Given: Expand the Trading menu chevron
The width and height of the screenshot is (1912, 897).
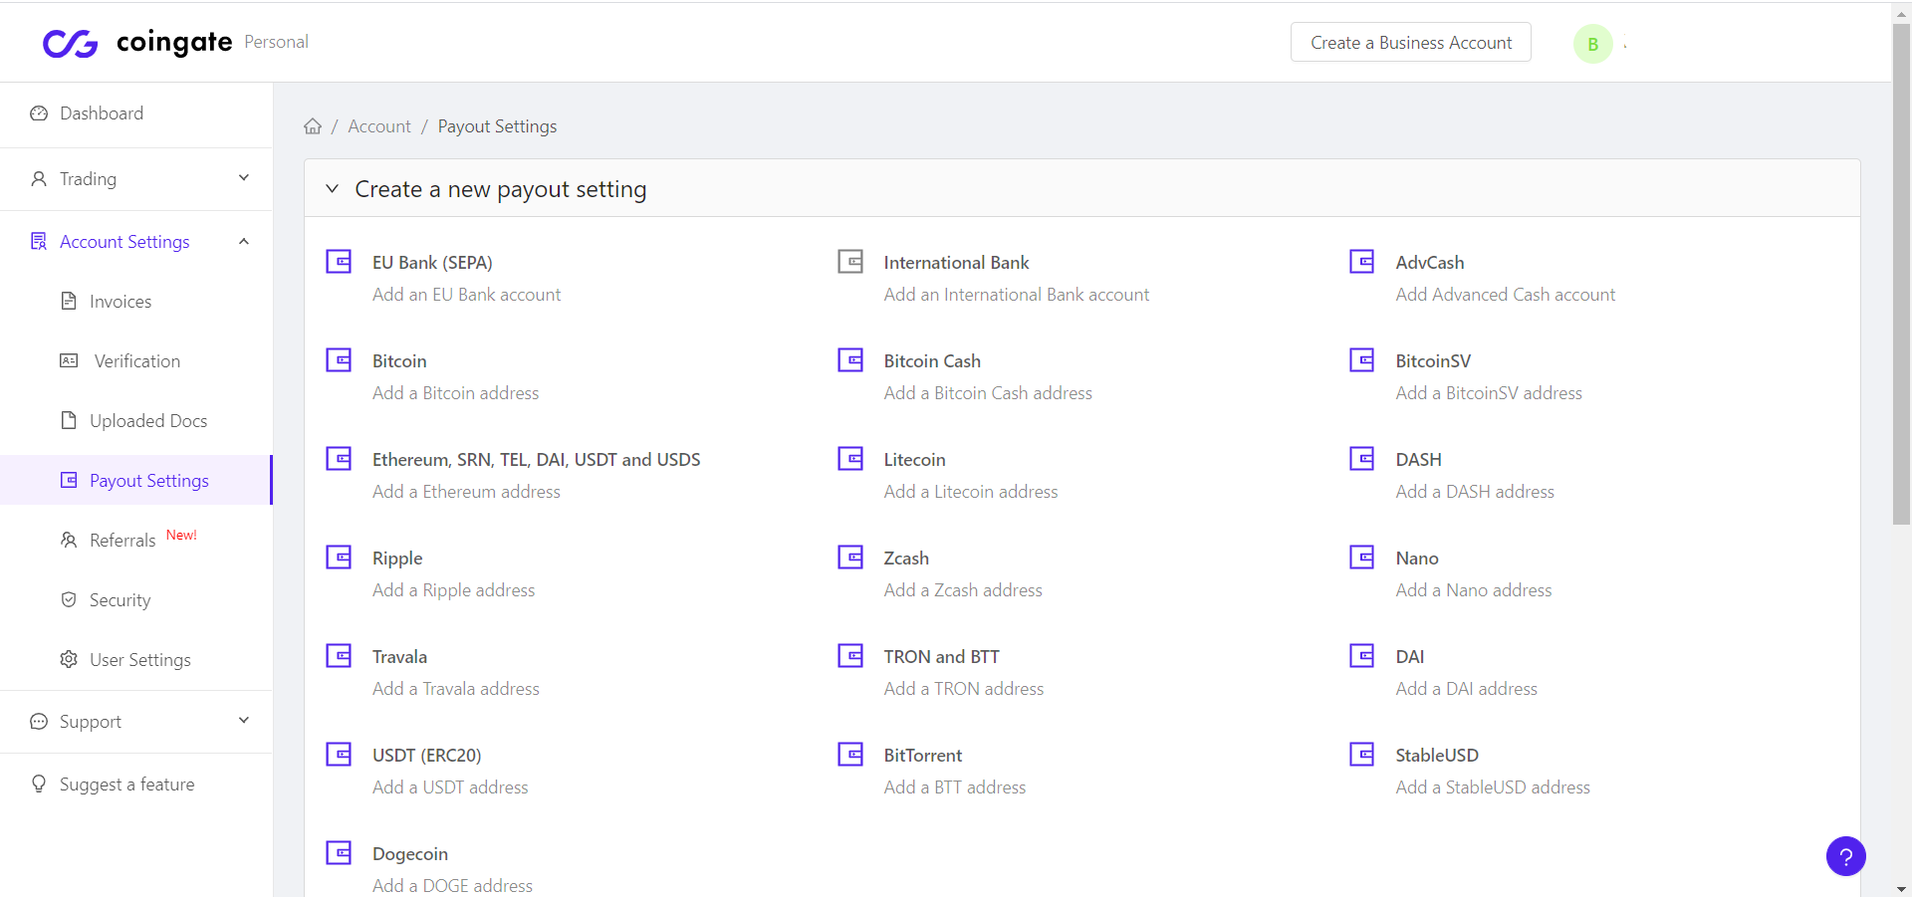Looking at the screenshot, I should point(244,178).
